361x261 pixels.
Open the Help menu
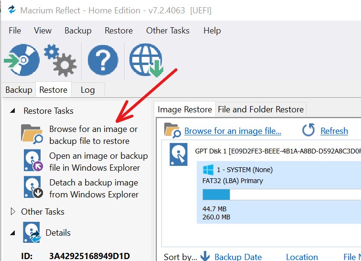tap(212, 31)
